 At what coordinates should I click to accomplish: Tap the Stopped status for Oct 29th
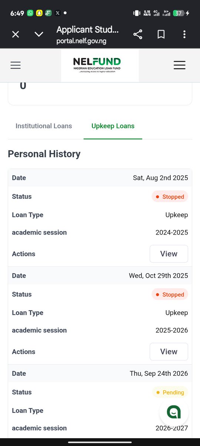[170, 294]
